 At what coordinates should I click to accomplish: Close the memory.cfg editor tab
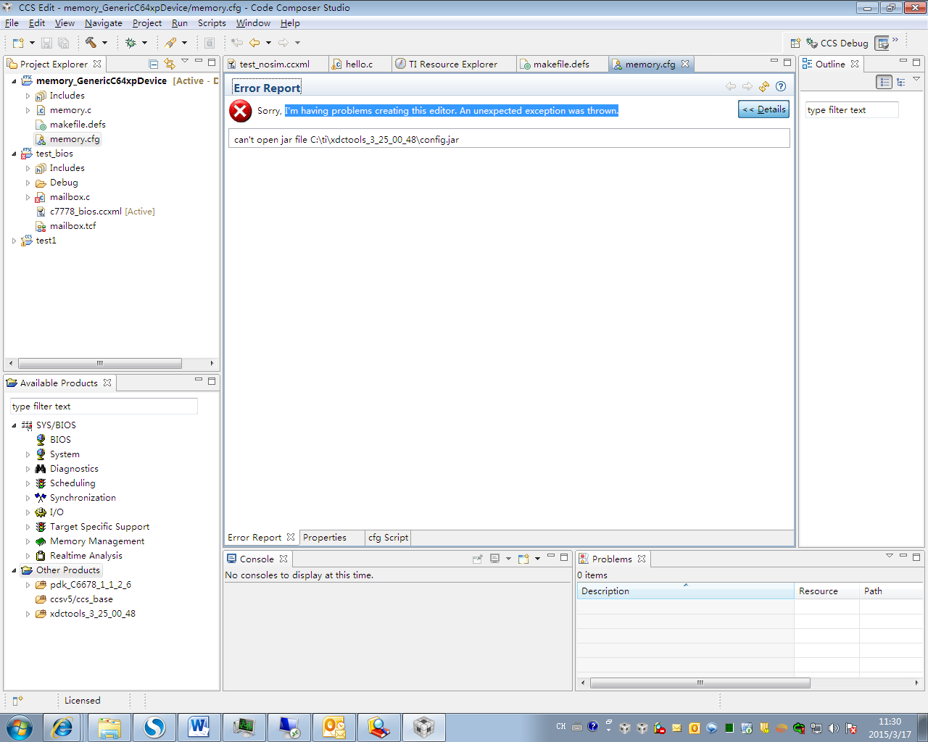685,64
